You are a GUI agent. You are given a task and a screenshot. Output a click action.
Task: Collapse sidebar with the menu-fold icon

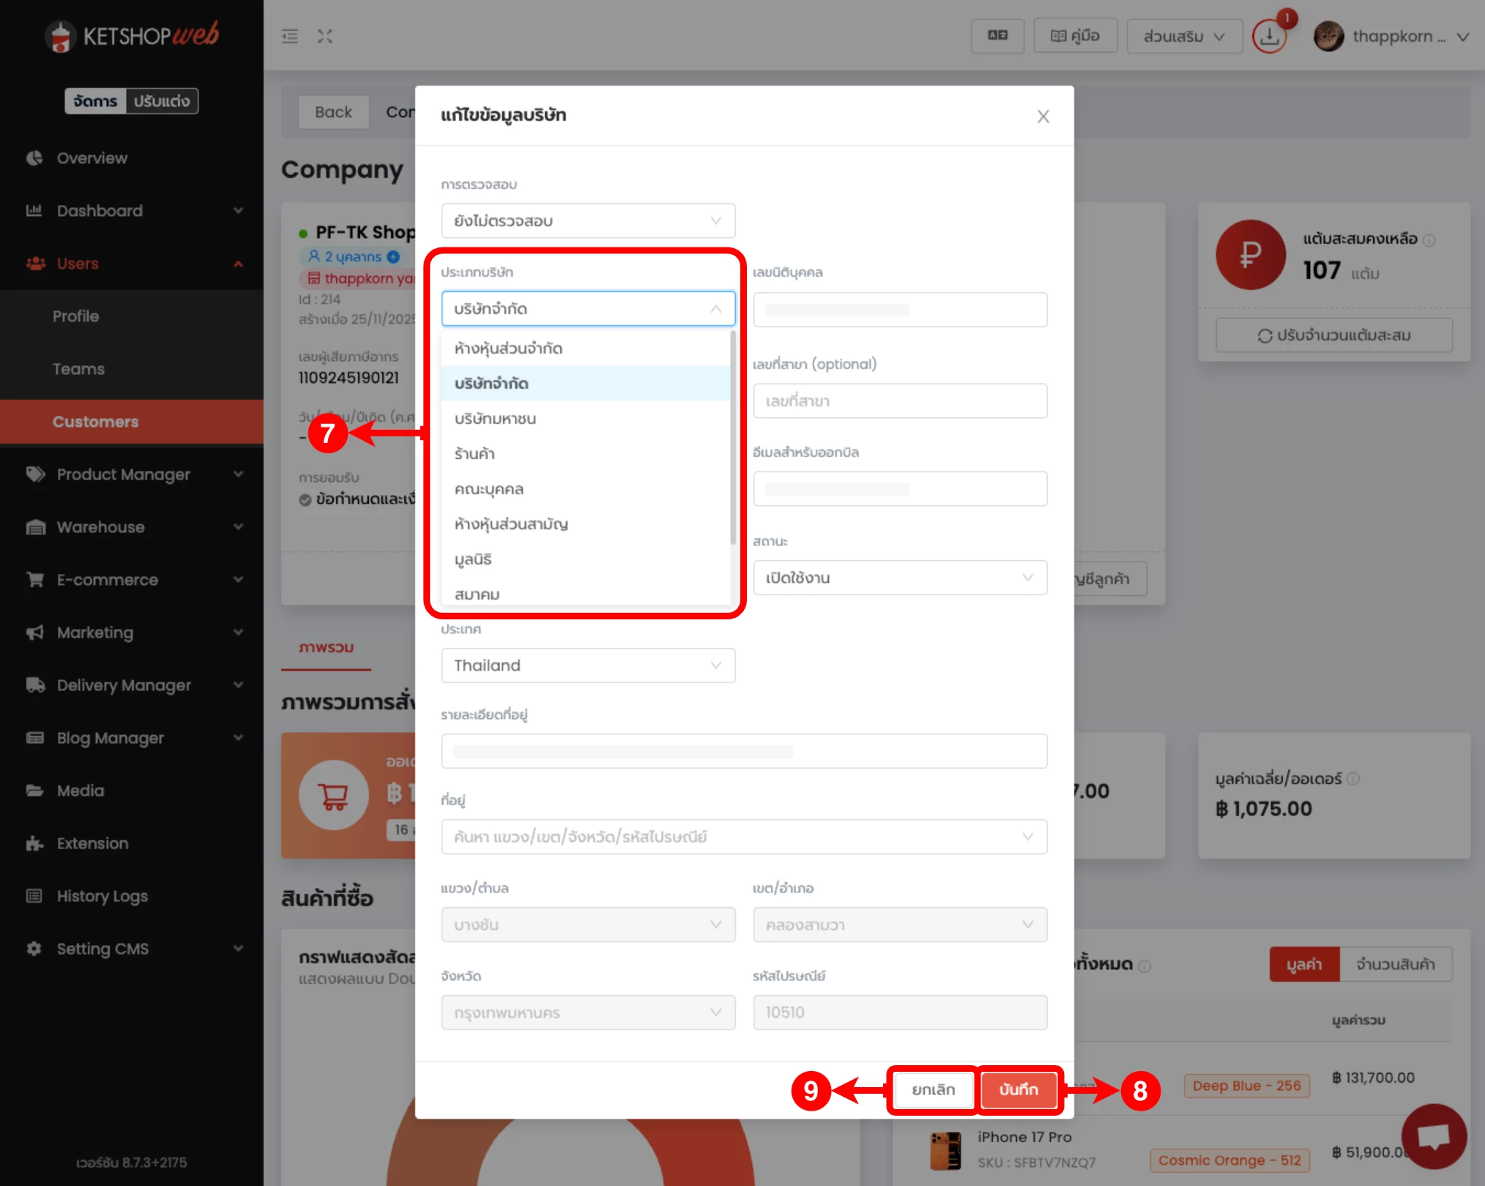[290, 36]
